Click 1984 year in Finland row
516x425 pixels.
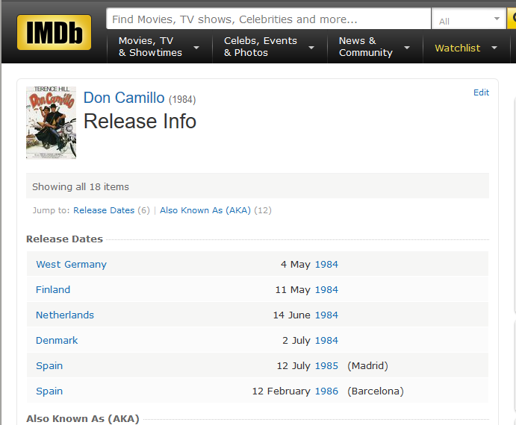tap(326, 289)
